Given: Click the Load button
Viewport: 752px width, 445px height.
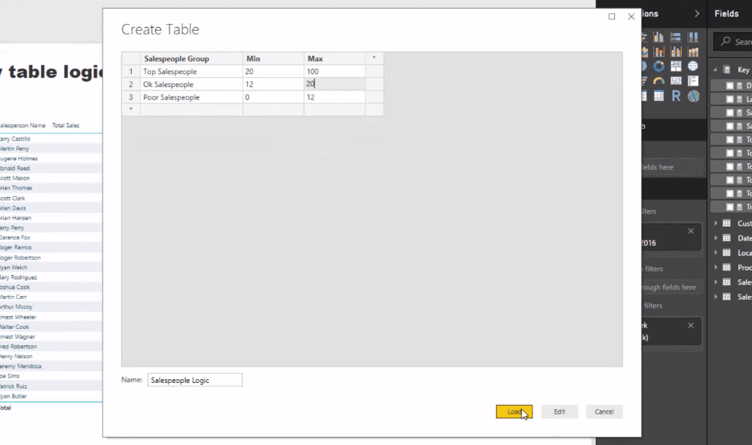Looking at the screenshot, I should point(514,411).
